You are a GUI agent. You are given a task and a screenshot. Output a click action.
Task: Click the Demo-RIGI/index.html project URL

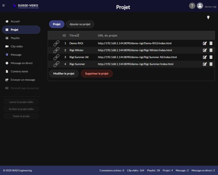pyautogui.click(x=135, y=43)
